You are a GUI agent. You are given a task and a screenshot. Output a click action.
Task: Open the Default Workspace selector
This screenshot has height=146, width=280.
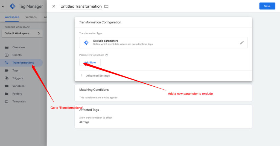click(22, 33)
